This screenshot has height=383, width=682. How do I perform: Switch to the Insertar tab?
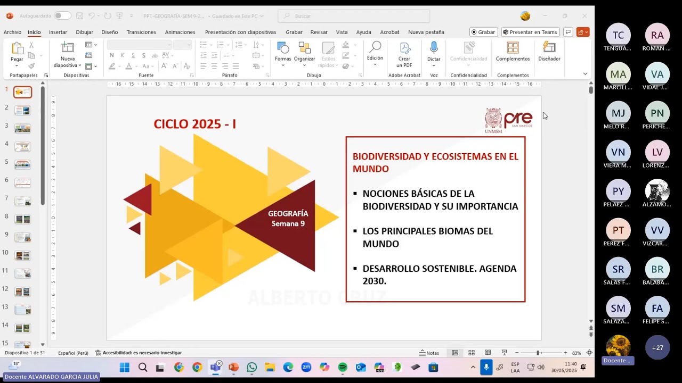[58, 32]
